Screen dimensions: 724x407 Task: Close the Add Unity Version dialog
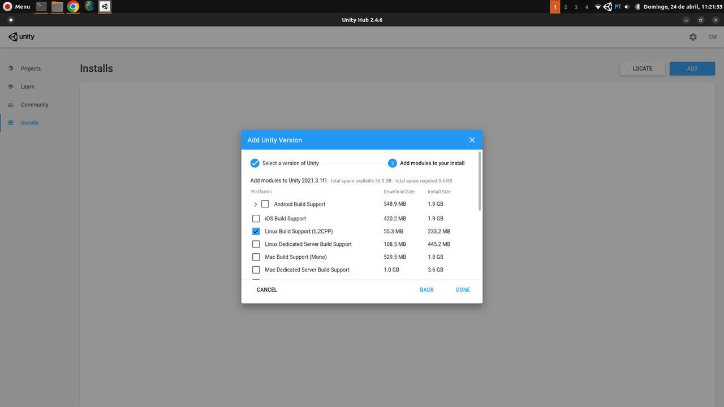point(472,140)
